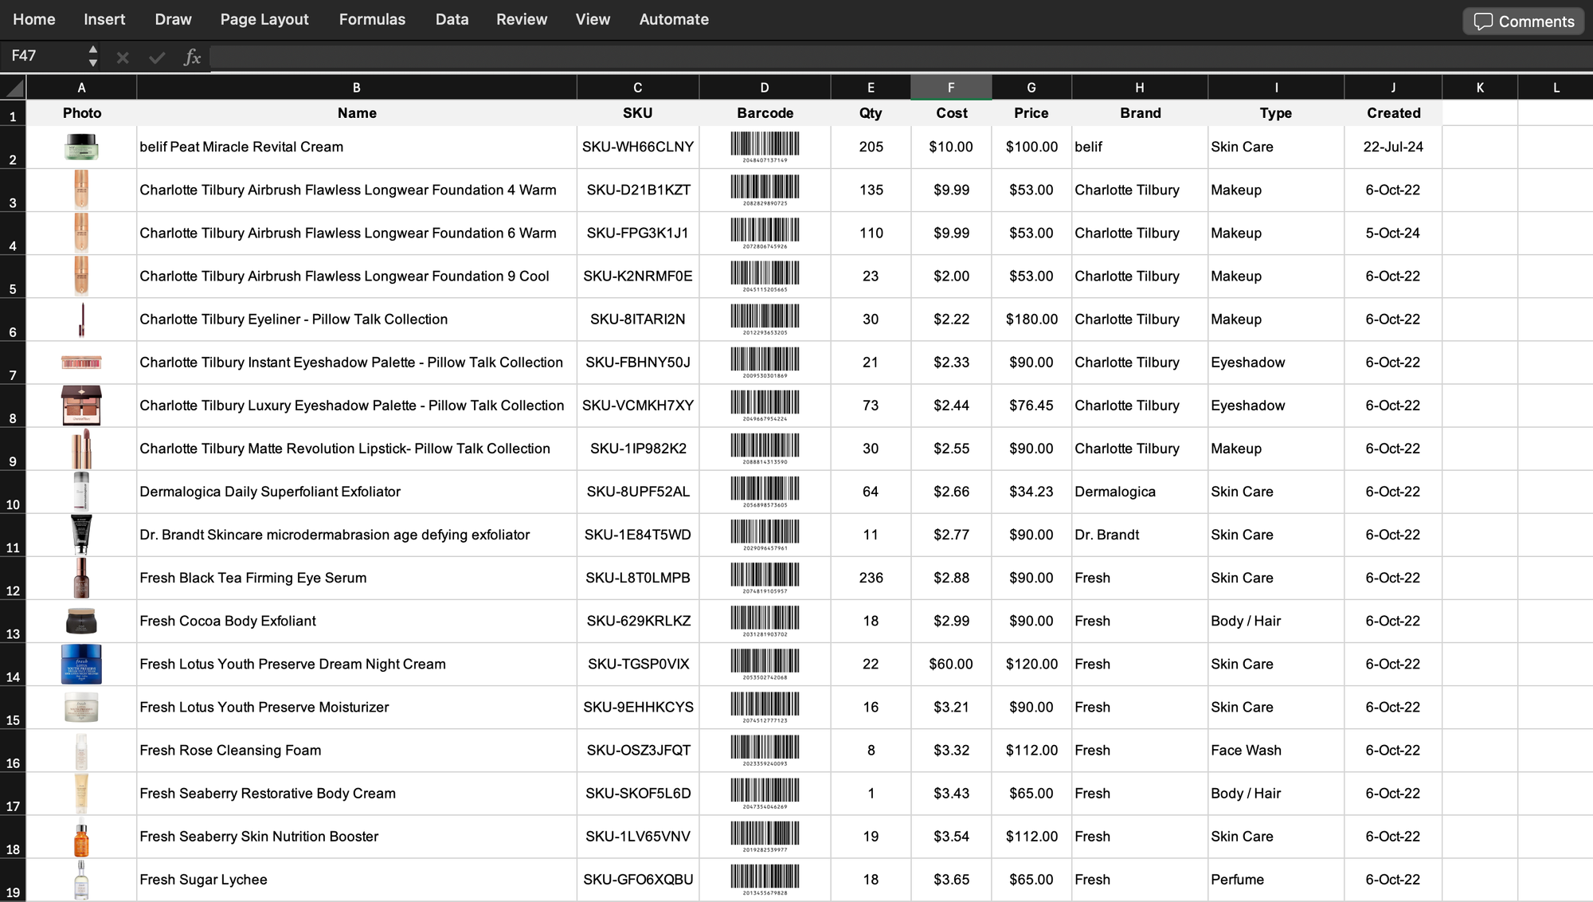
Task: Click the Dr. Brandt exfoliator photo
Action: tap(81, 535)
